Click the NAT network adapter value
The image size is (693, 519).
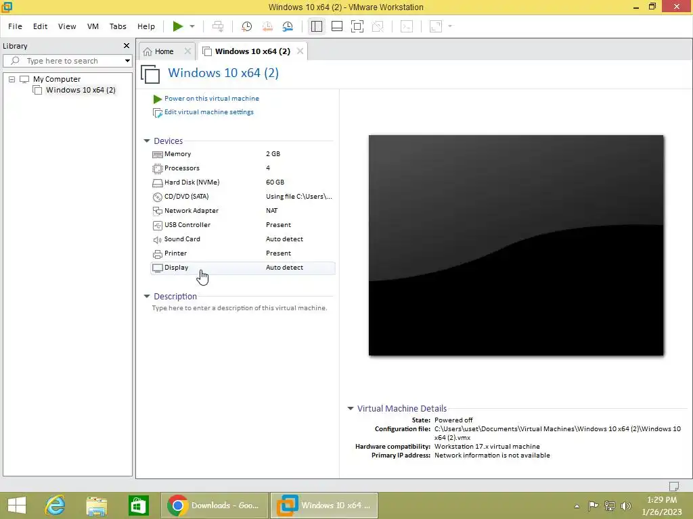pos(272,211)
